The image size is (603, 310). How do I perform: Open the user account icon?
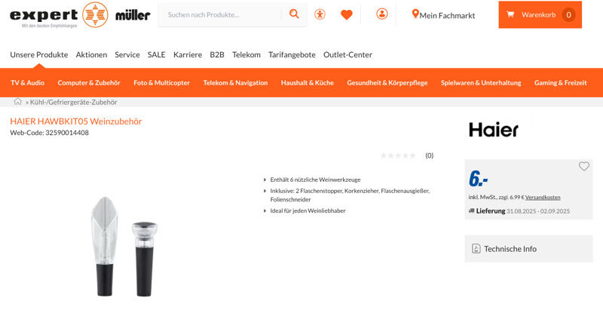pyautogui.click(x=382, y=14)
